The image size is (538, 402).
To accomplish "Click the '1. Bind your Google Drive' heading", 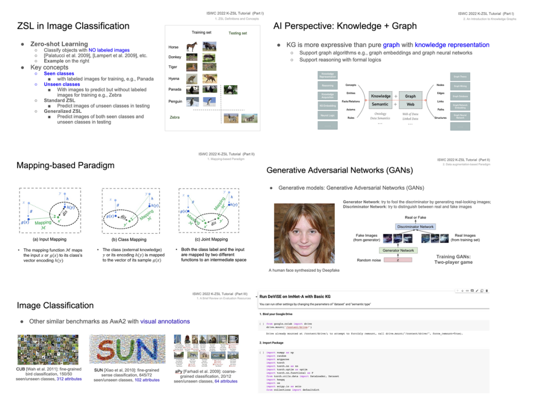I will 276,314.
